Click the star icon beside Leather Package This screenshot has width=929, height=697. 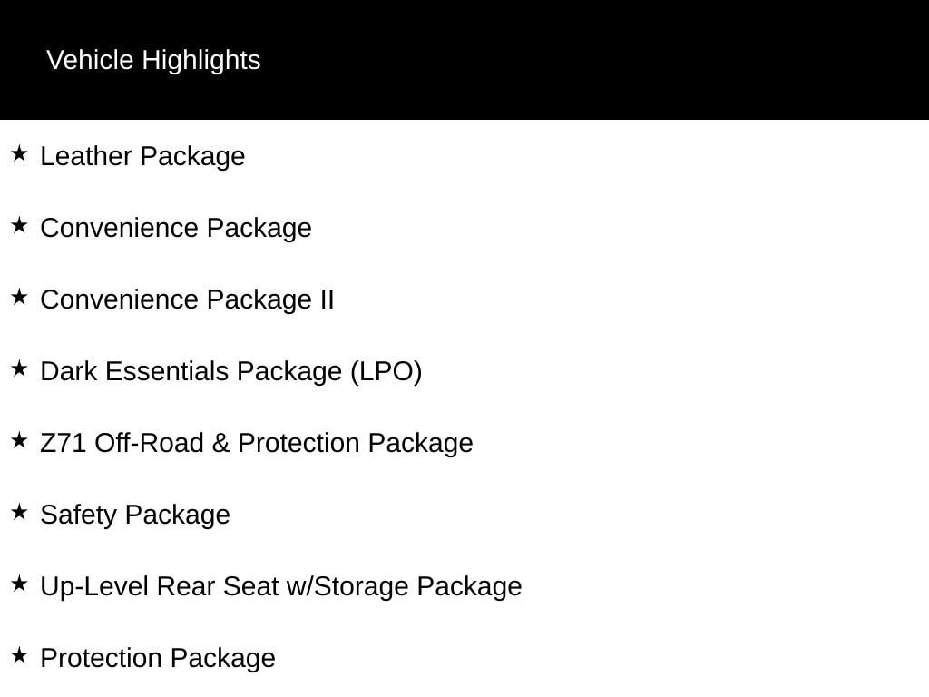(19, 153)
